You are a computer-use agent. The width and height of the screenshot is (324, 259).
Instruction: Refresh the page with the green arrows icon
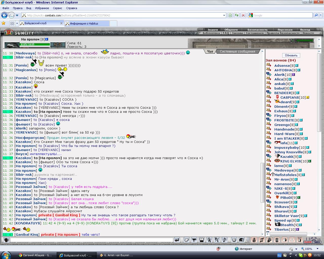point(237,15)
